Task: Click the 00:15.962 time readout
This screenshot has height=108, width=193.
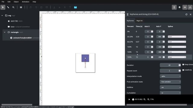Action: tap(139, 99)
